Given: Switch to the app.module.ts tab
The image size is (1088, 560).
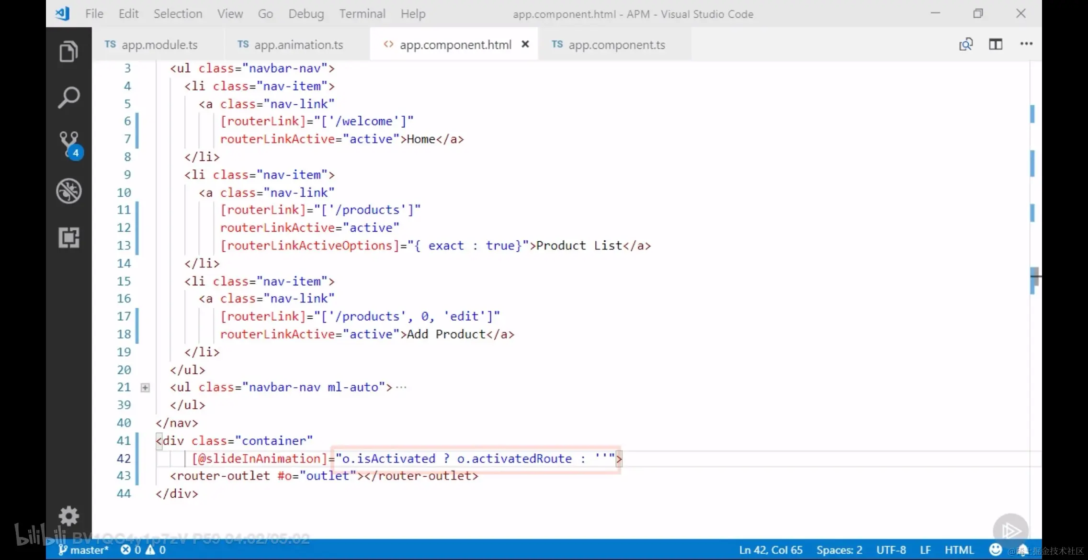Looking at the screenshot, I should tap(158, 45).
